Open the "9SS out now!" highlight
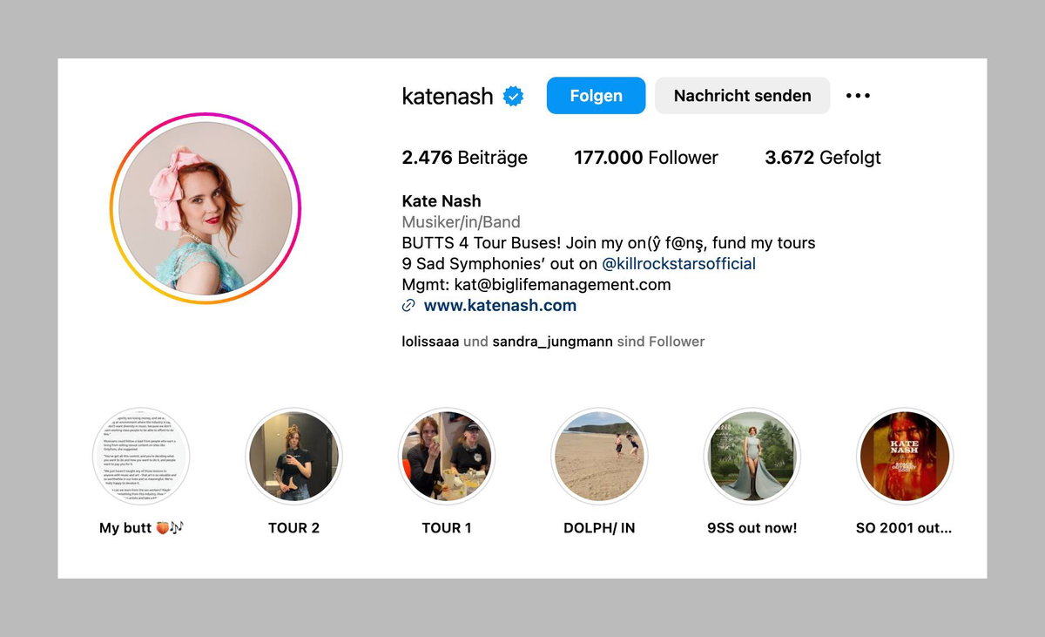The height and width of the screenshot is (637, 1045). 752,456
